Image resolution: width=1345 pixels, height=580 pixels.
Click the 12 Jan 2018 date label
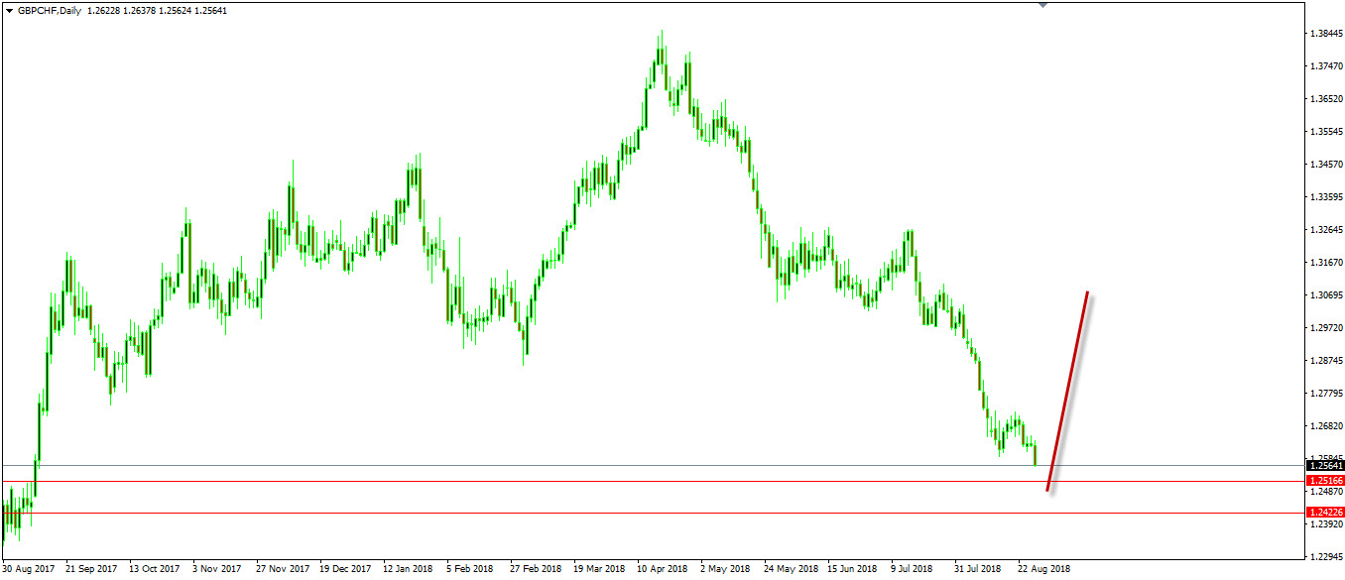409,569
